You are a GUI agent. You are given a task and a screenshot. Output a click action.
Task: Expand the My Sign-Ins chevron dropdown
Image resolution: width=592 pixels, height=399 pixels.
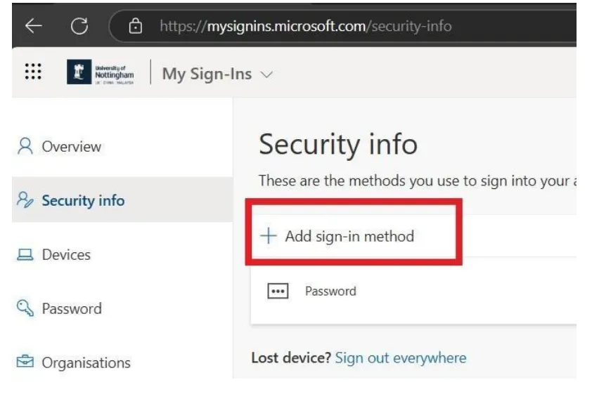266,74
